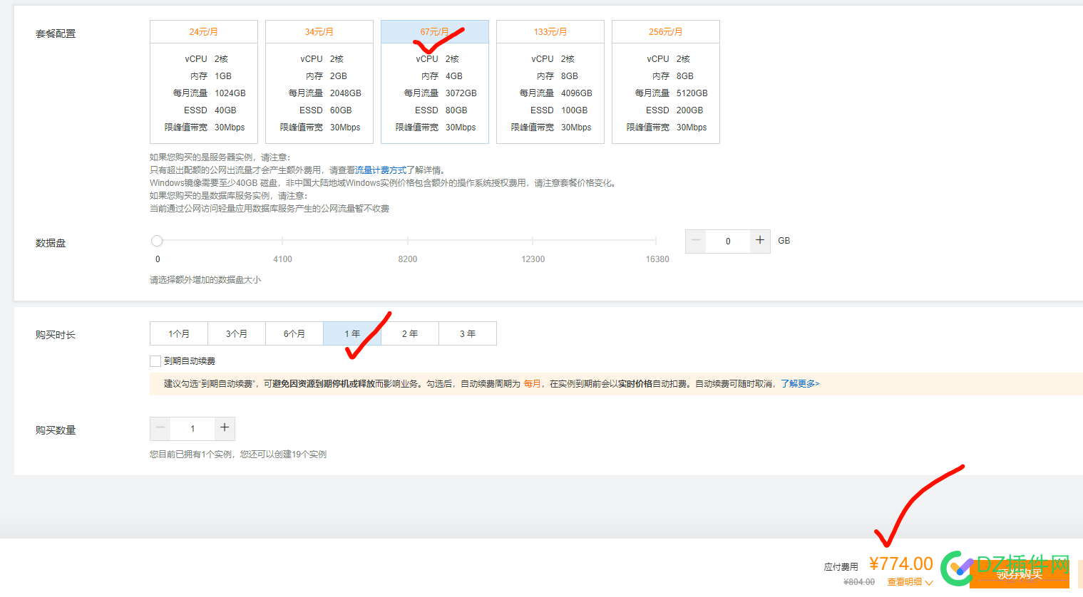The image size is (1083, 597).
Task: Choose 6个月 purchase duration
Action: (x=294, y=333)
